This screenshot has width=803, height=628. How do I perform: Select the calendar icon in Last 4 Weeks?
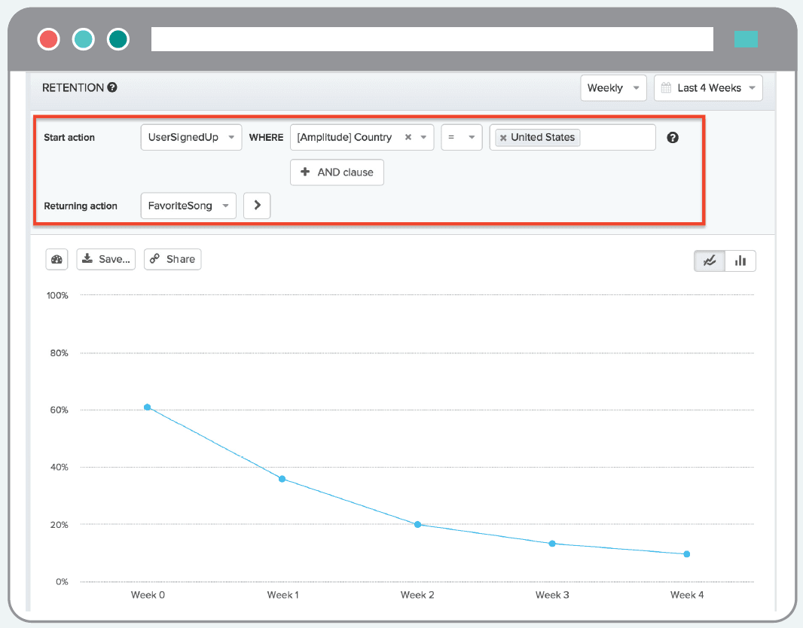[666, 88]
